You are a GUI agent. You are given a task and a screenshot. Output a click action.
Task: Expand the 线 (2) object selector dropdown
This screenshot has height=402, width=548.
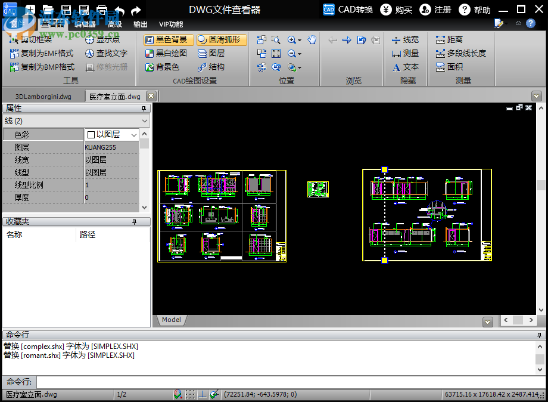(144, 121)
